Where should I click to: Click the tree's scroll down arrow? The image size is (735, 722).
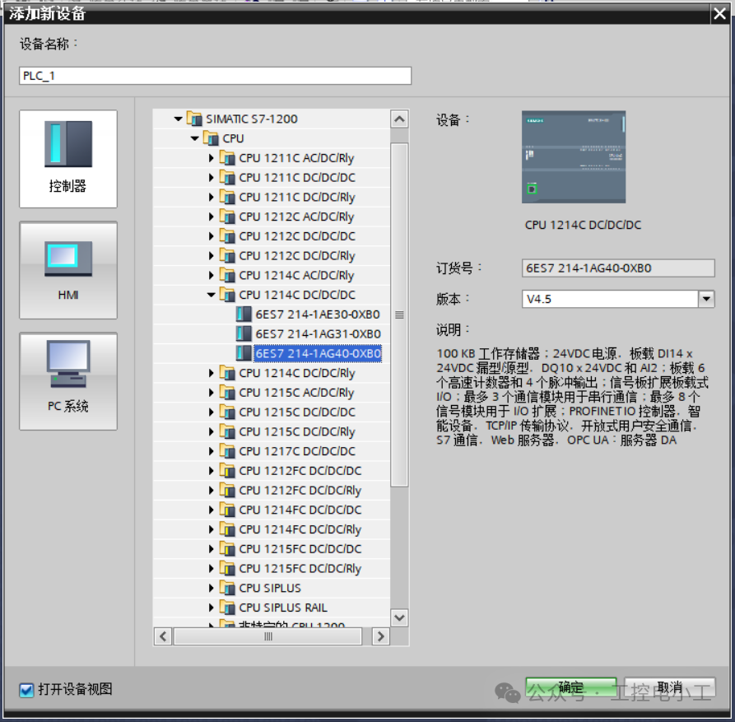(399, 617)
